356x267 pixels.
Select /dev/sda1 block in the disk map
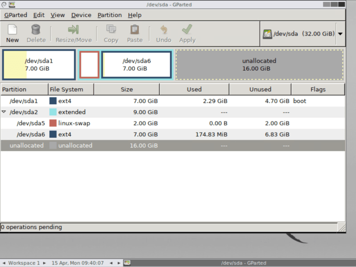click(39, 65)
